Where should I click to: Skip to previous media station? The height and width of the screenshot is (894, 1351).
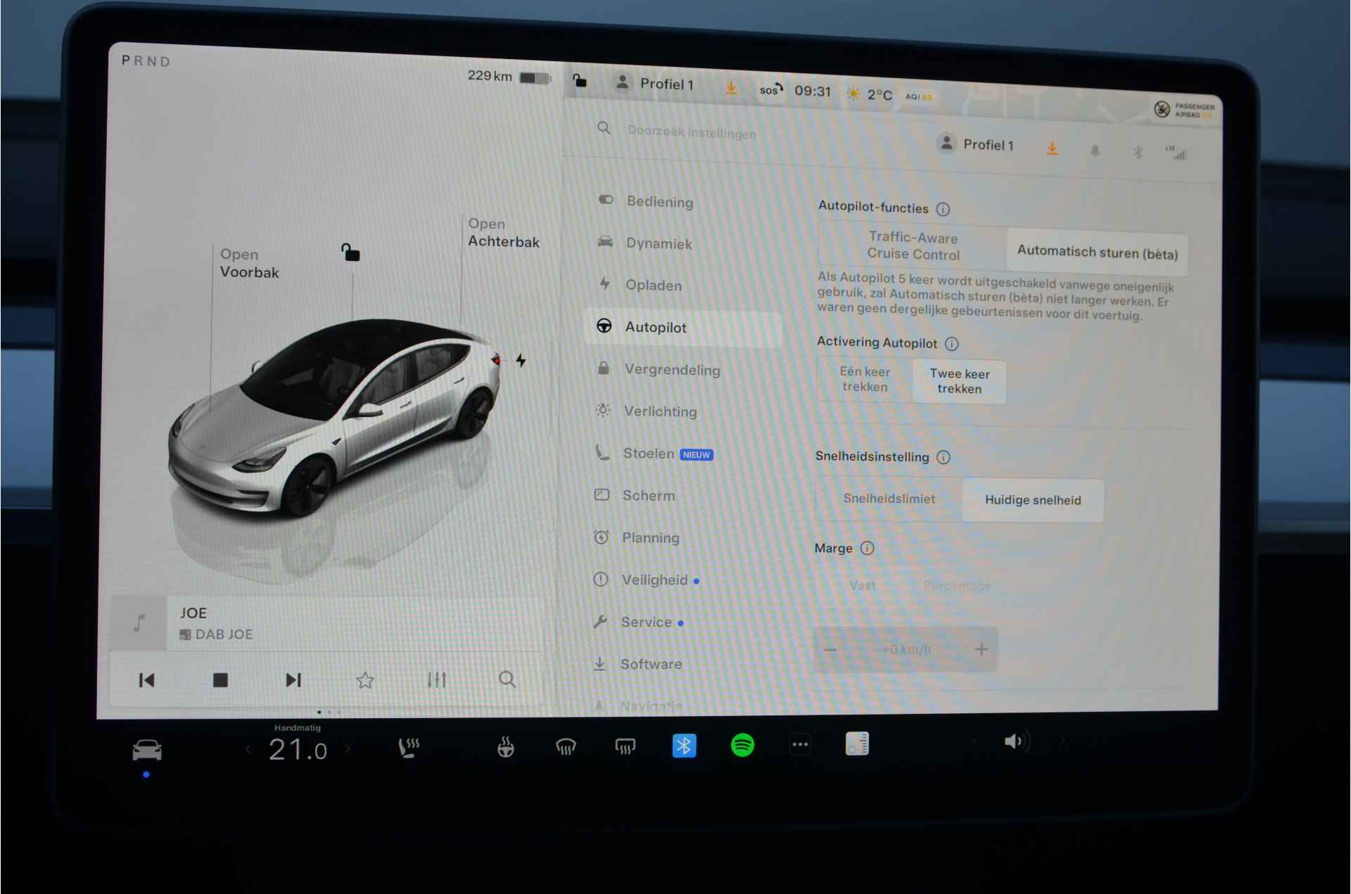[x=146, y=680]
